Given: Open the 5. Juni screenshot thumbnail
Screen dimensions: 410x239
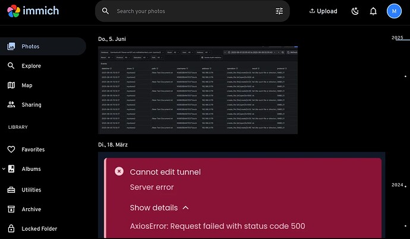Looking at the screenshot, I should tap(198, 90).
